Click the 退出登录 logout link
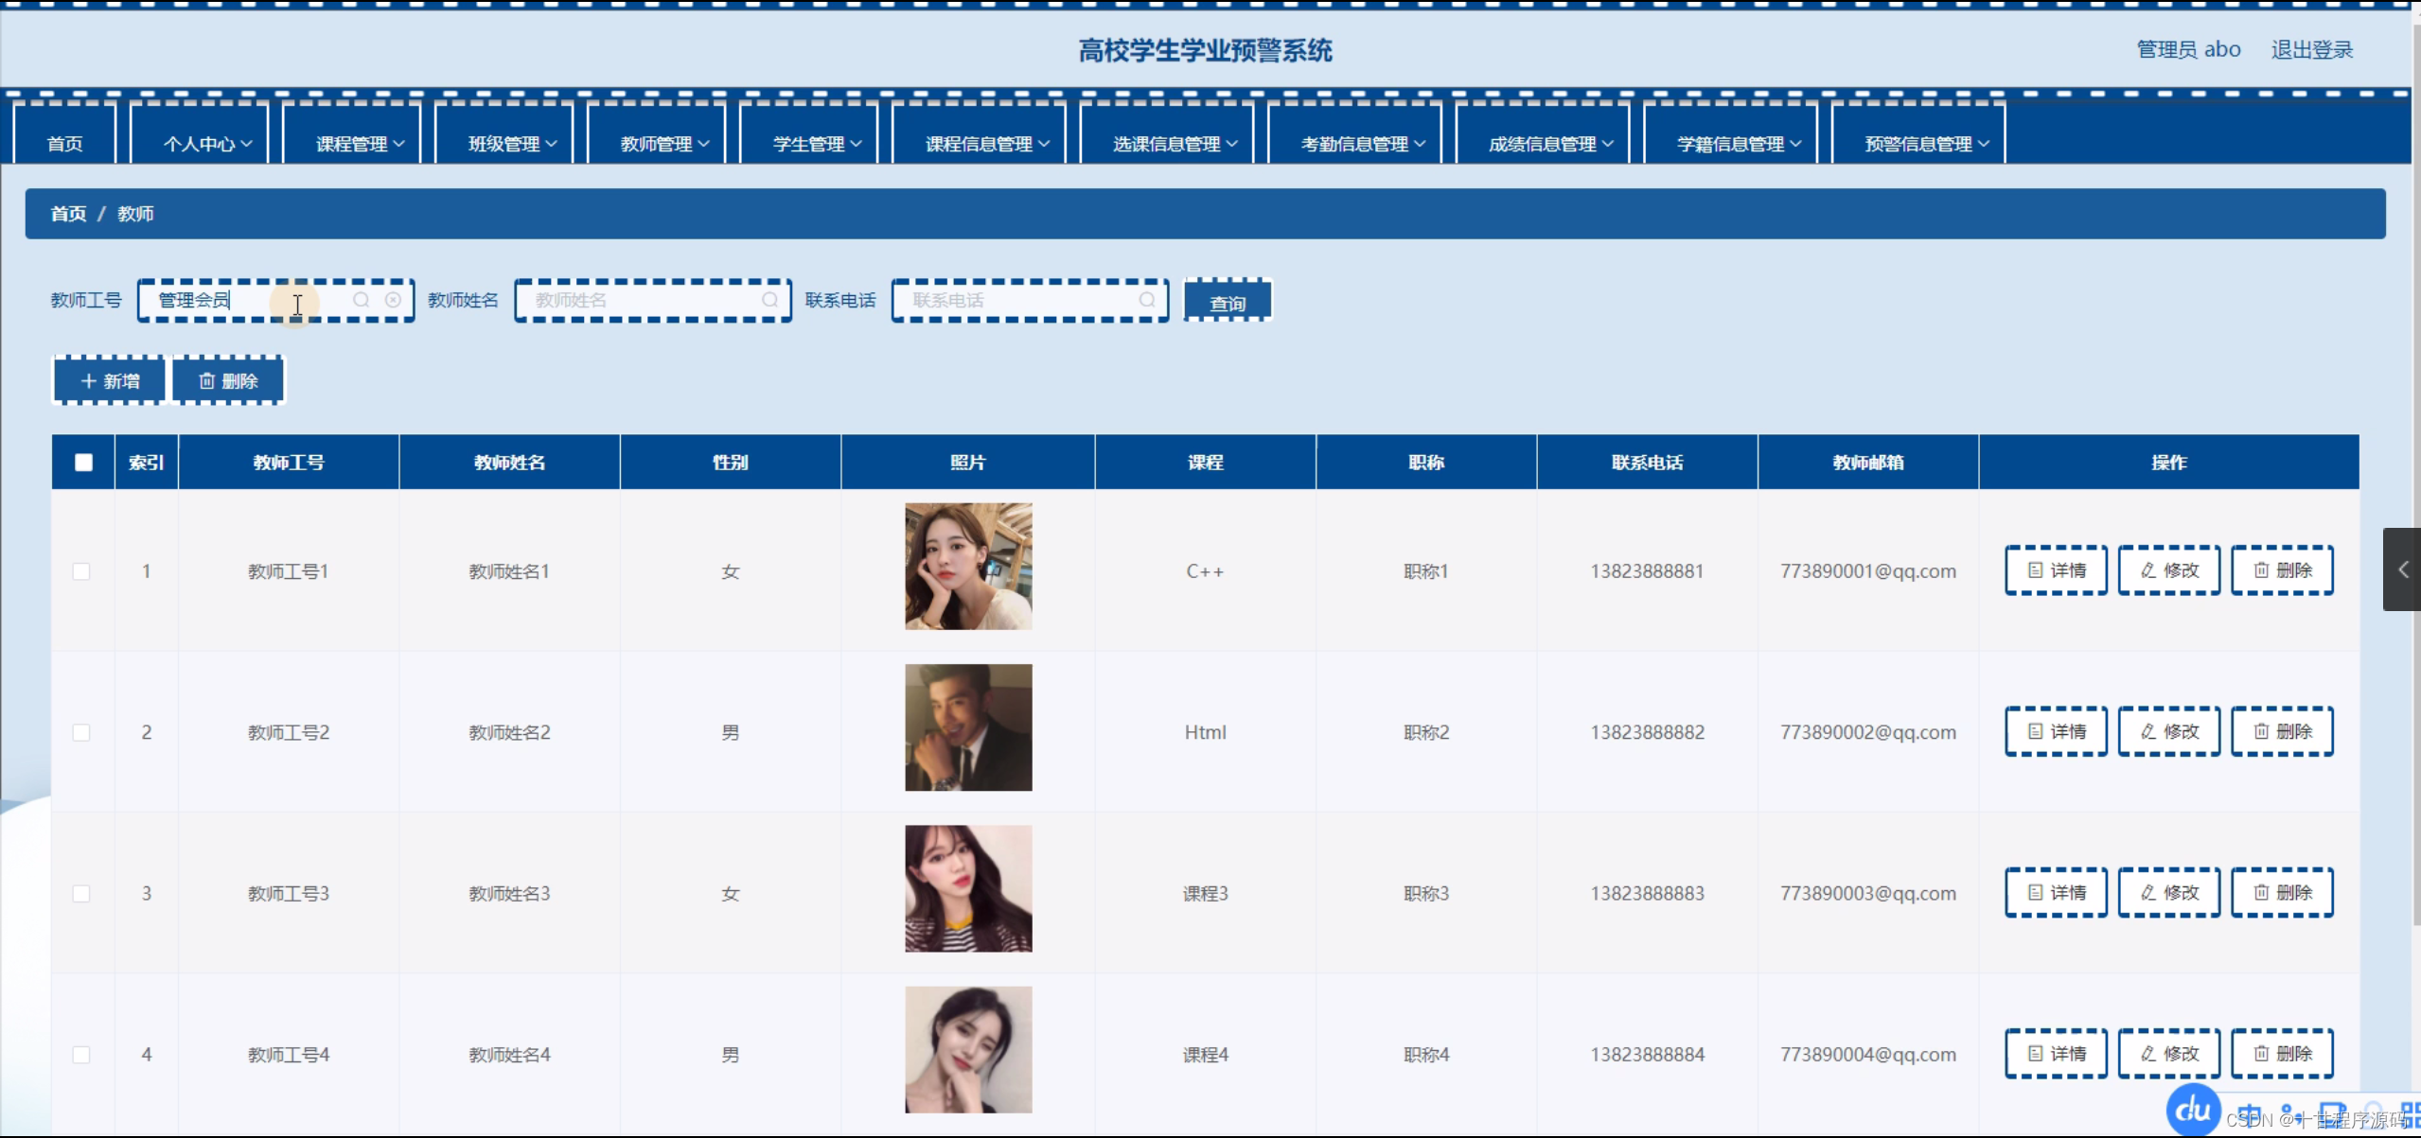2421x1138 pixels. (2311, 49)
